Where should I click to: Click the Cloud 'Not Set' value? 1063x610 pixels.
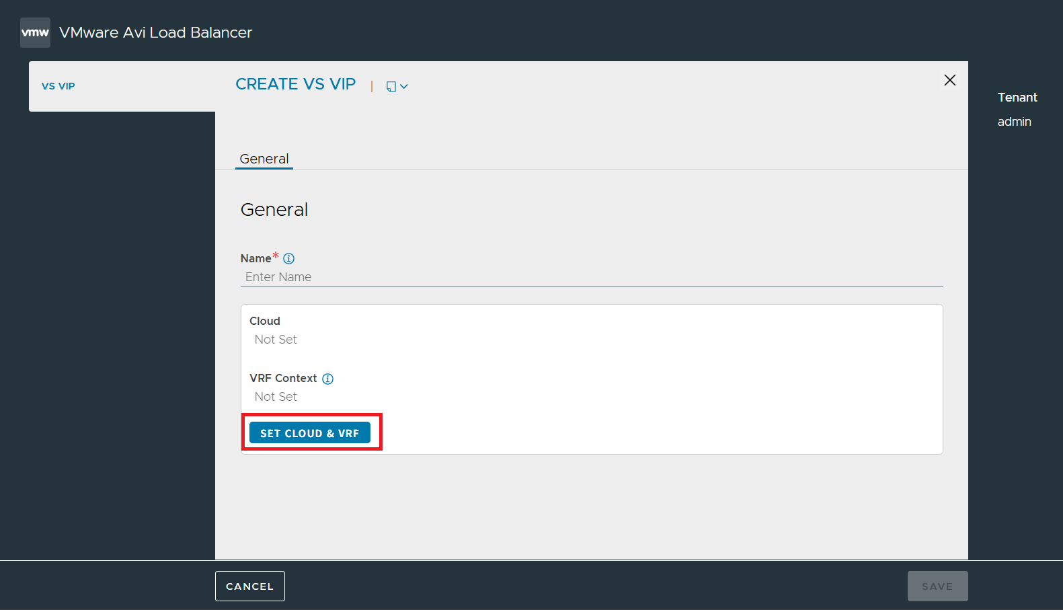pyautogui.click(x=276, y=340)
